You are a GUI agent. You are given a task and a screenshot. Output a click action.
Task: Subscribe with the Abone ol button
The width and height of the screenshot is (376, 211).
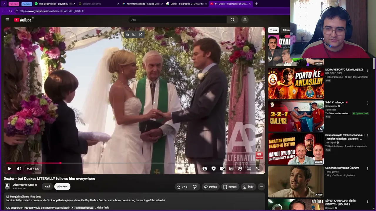[x=62, y=186]
